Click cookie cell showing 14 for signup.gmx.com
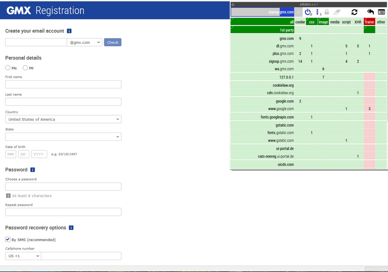The height and width of the screenshot is (272, 388). tap(300, 61)
